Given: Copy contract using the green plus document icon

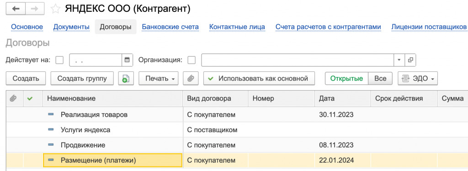Looking at the screenshot, I should (126, 79).
